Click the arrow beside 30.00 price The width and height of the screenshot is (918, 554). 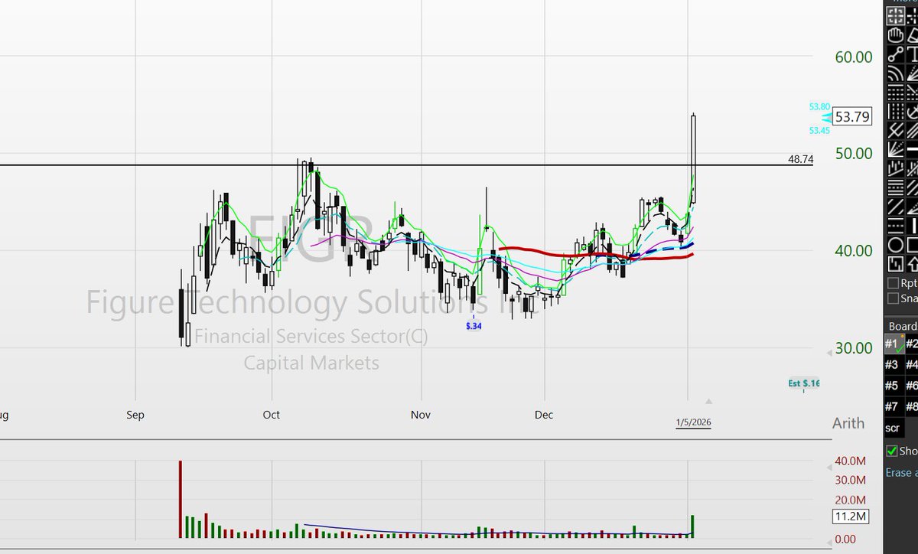tap(829, 353)
